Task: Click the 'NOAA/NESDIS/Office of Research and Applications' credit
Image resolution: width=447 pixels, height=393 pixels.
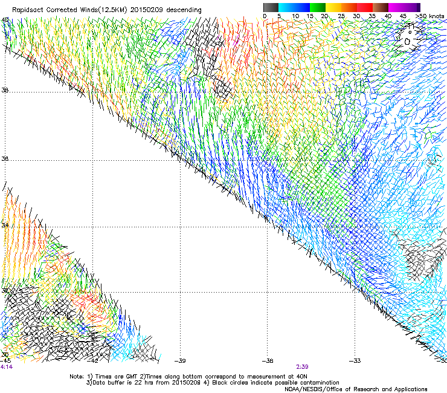Action: pyautogui.click(x=356, y=389)
